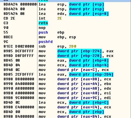Click hex bytes 8988 B8000000
This screenshot has width=131, height=118.
[19, 79]
